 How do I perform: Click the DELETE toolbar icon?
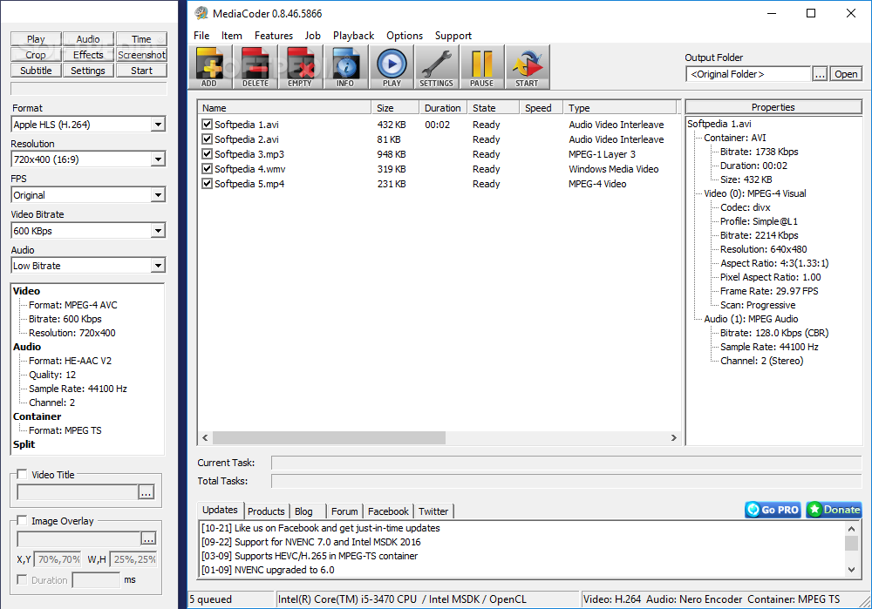click(255, 67)
